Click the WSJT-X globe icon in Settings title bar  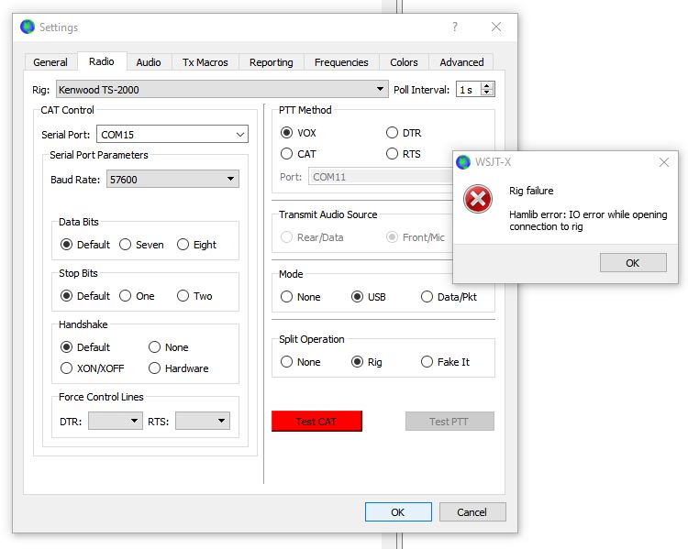pyautogui.click(x=28, y=27)
